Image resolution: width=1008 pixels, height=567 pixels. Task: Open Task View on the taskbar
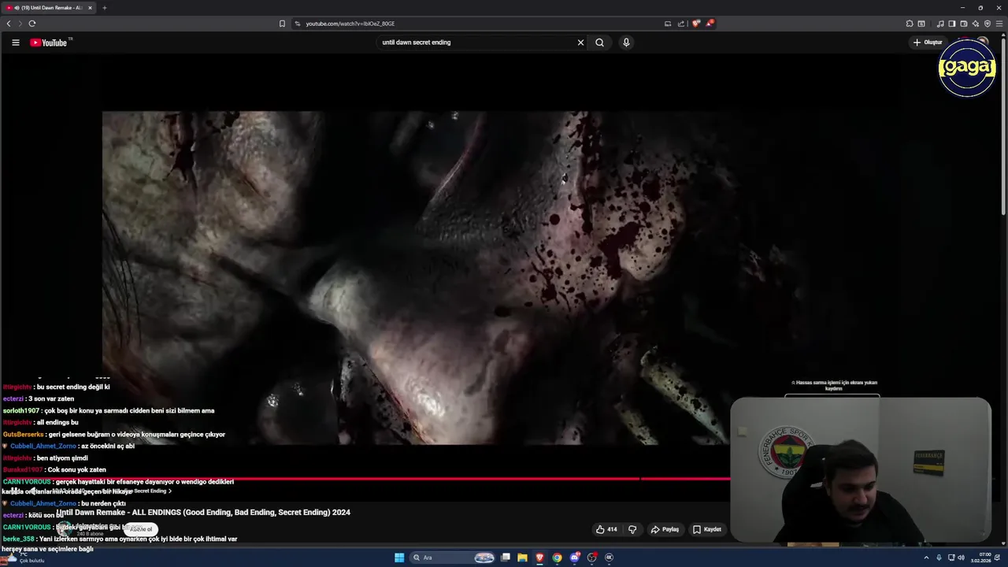[x=505, y=558]
